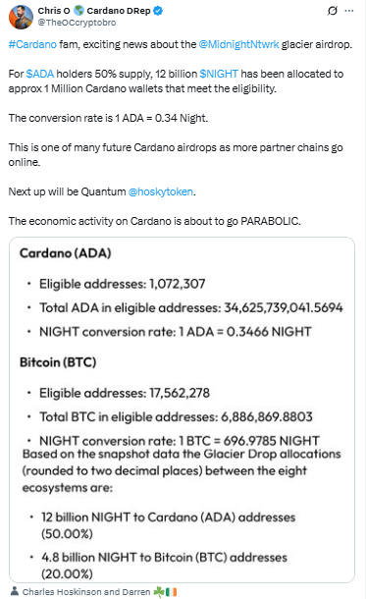This screenshot has height=599, width=366.
Task: Click the conversion rate 0.34 Night sentence
Action: 108,118
